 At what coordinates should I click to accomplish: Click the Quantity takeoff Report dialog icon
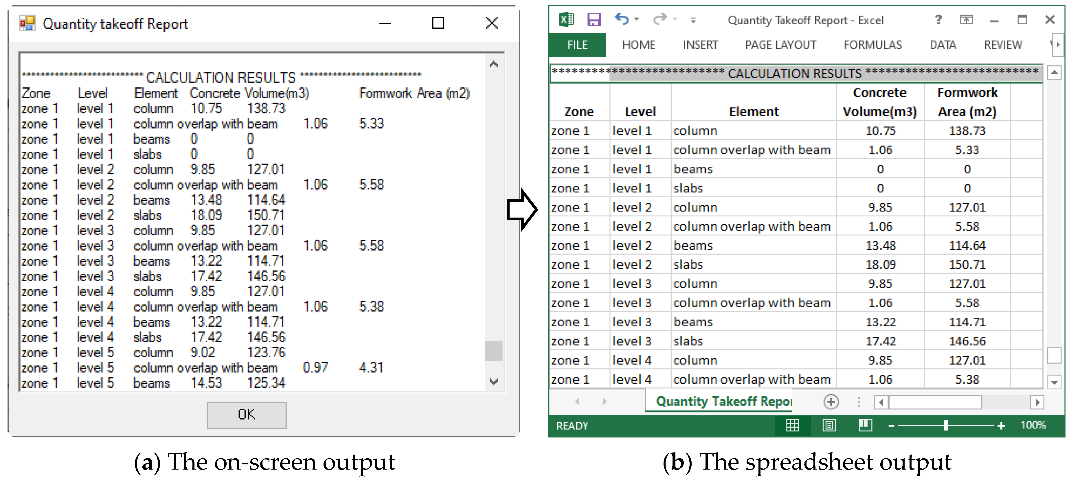[x=27, y=23]
